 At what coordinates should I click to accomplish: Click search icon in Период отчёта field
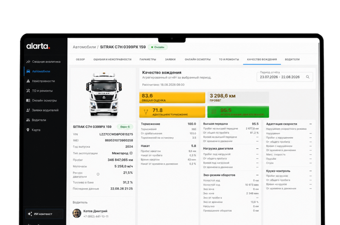click(308, 77)
